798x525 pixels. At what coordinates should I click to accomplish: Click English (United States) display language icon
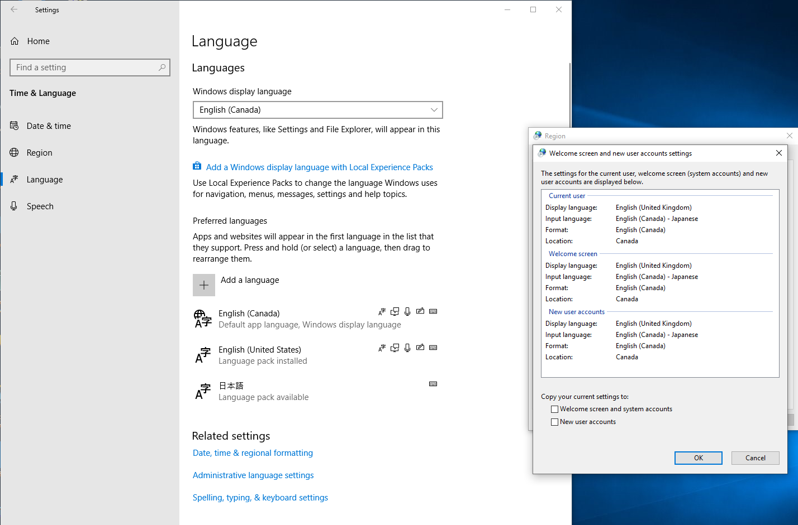382,348
